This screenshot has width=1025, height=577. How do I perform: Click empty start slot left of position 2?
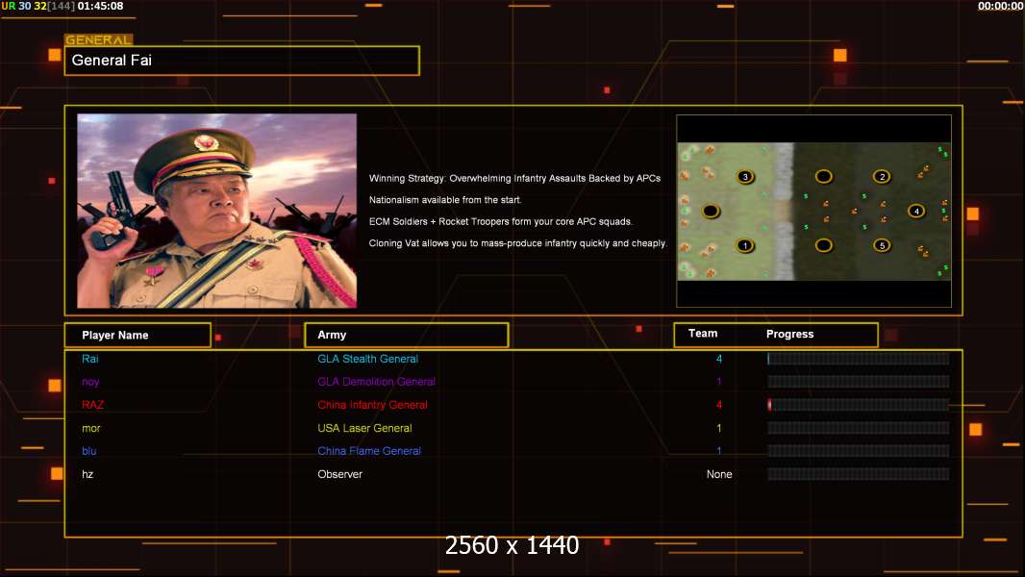click(823, 177)
